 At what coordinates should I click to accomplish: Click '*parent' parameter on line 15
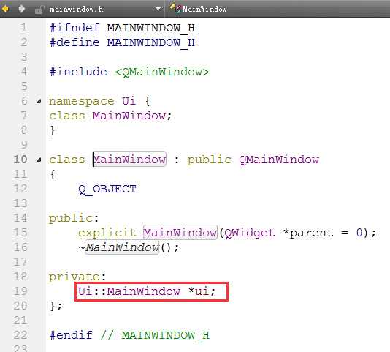click(308, 233)
